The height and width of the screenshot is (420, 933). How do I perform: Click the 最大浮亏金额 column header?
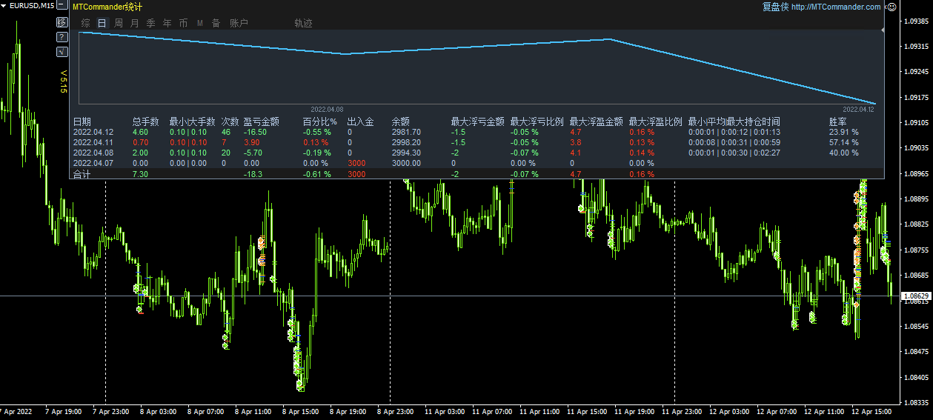[477, 121]
